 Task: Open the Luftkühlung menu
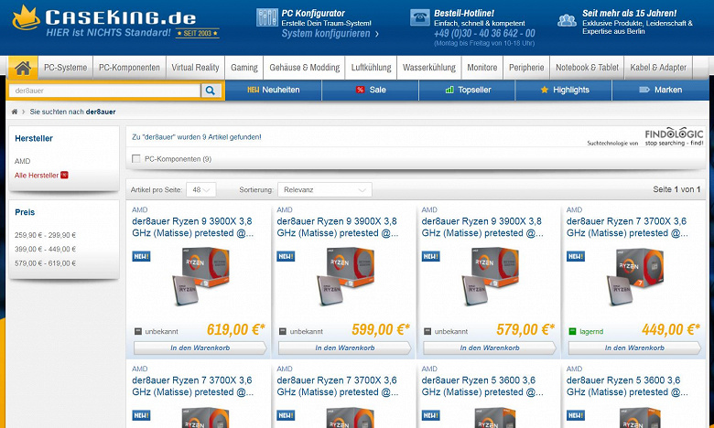(x=371, y=68)
